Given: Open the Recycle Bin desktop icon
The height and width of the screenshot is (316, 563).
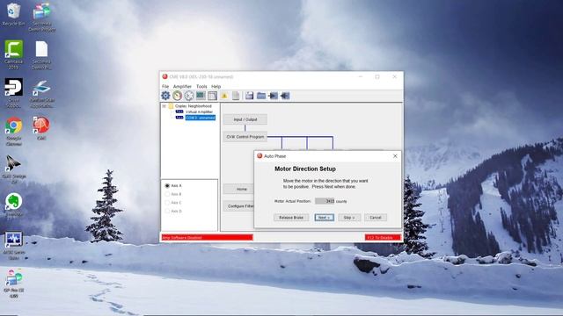Looking at the screenshot, I should click(14, 14).
